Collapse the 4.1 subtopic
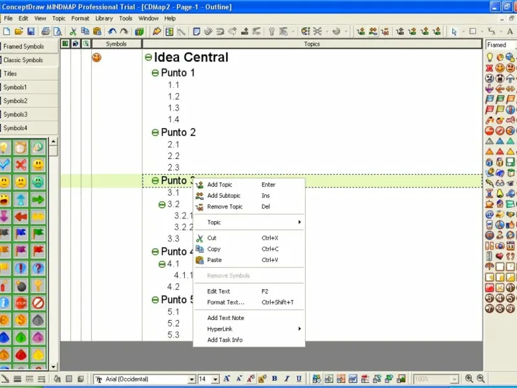 pyautogui.click(x=162, y=264)
